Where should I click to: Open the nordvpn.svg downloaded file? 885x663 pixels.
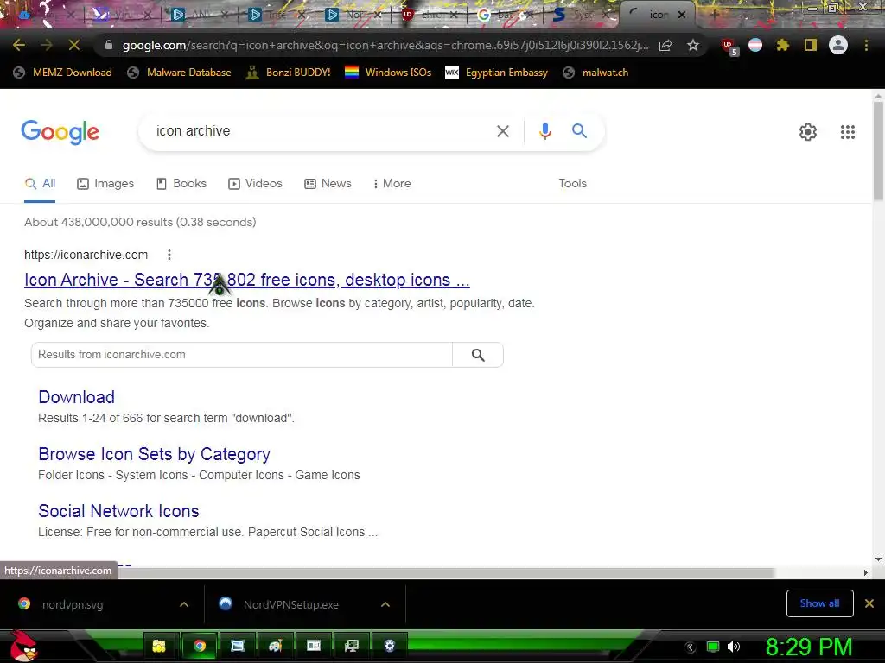[73, 604]
